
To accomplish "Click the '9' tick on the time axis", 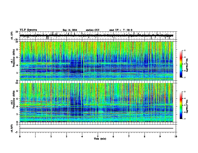I will [x=160, y=136].
